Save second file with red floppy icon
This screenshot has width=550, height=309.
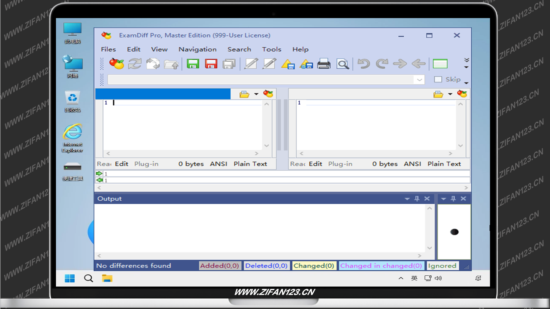coord(211,64)
